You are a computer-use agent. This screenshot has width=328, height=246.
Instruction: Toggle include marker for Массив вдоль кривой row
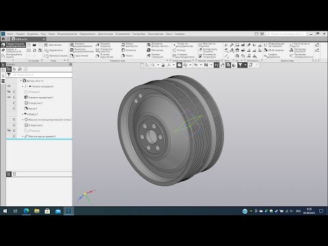(14, 136)
